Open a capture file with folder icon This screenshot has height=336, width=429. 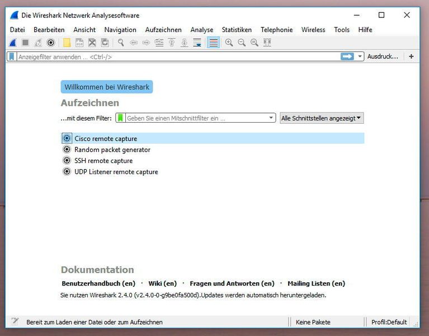67,43
